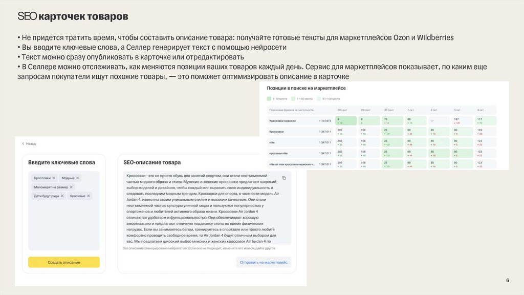The image size is (524, 295).
Task: Remove the 'Дети будут рады' tag
Action: [62, 196]
